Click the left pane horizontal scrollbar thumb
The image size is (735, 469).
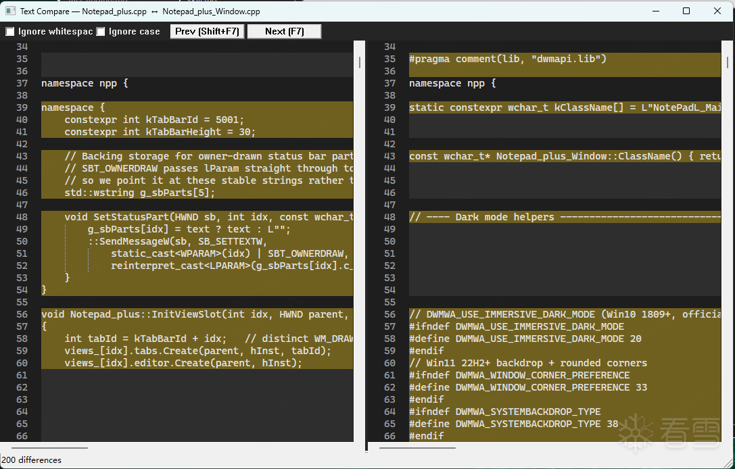(x=49, y=448)
